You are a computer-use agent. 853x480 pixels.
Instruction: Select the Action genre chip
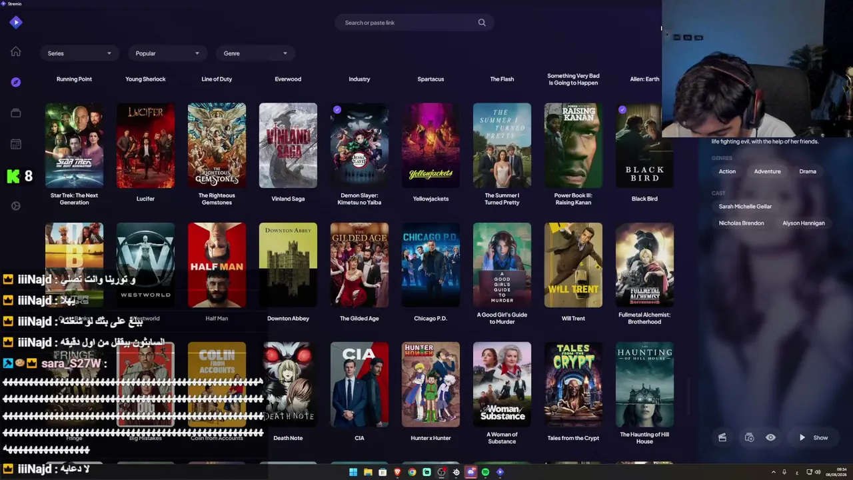point(727,171)
